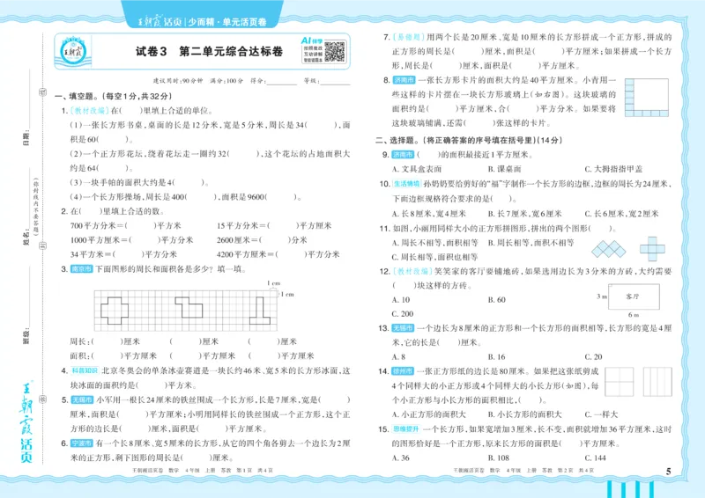Click the square split into four small squares
705x498 pixels.
(620, 382)
